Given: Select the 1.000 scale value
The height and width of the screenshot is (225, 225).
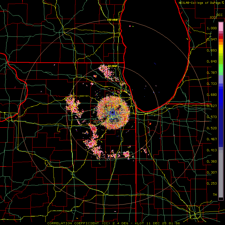Looking at the screenshot, I should tap(212, 28).
